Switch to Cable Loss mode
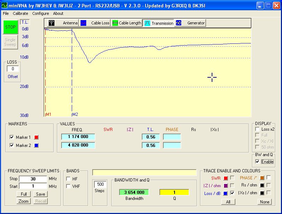Viewport: 282px width, 214px height. (83, 23)
